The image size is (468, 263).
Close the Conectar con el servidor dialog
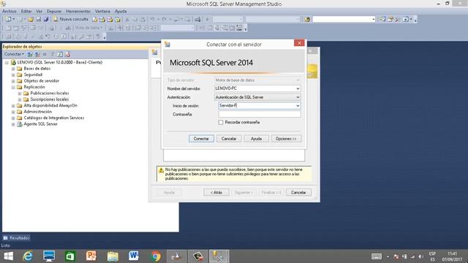click(299, 43)
